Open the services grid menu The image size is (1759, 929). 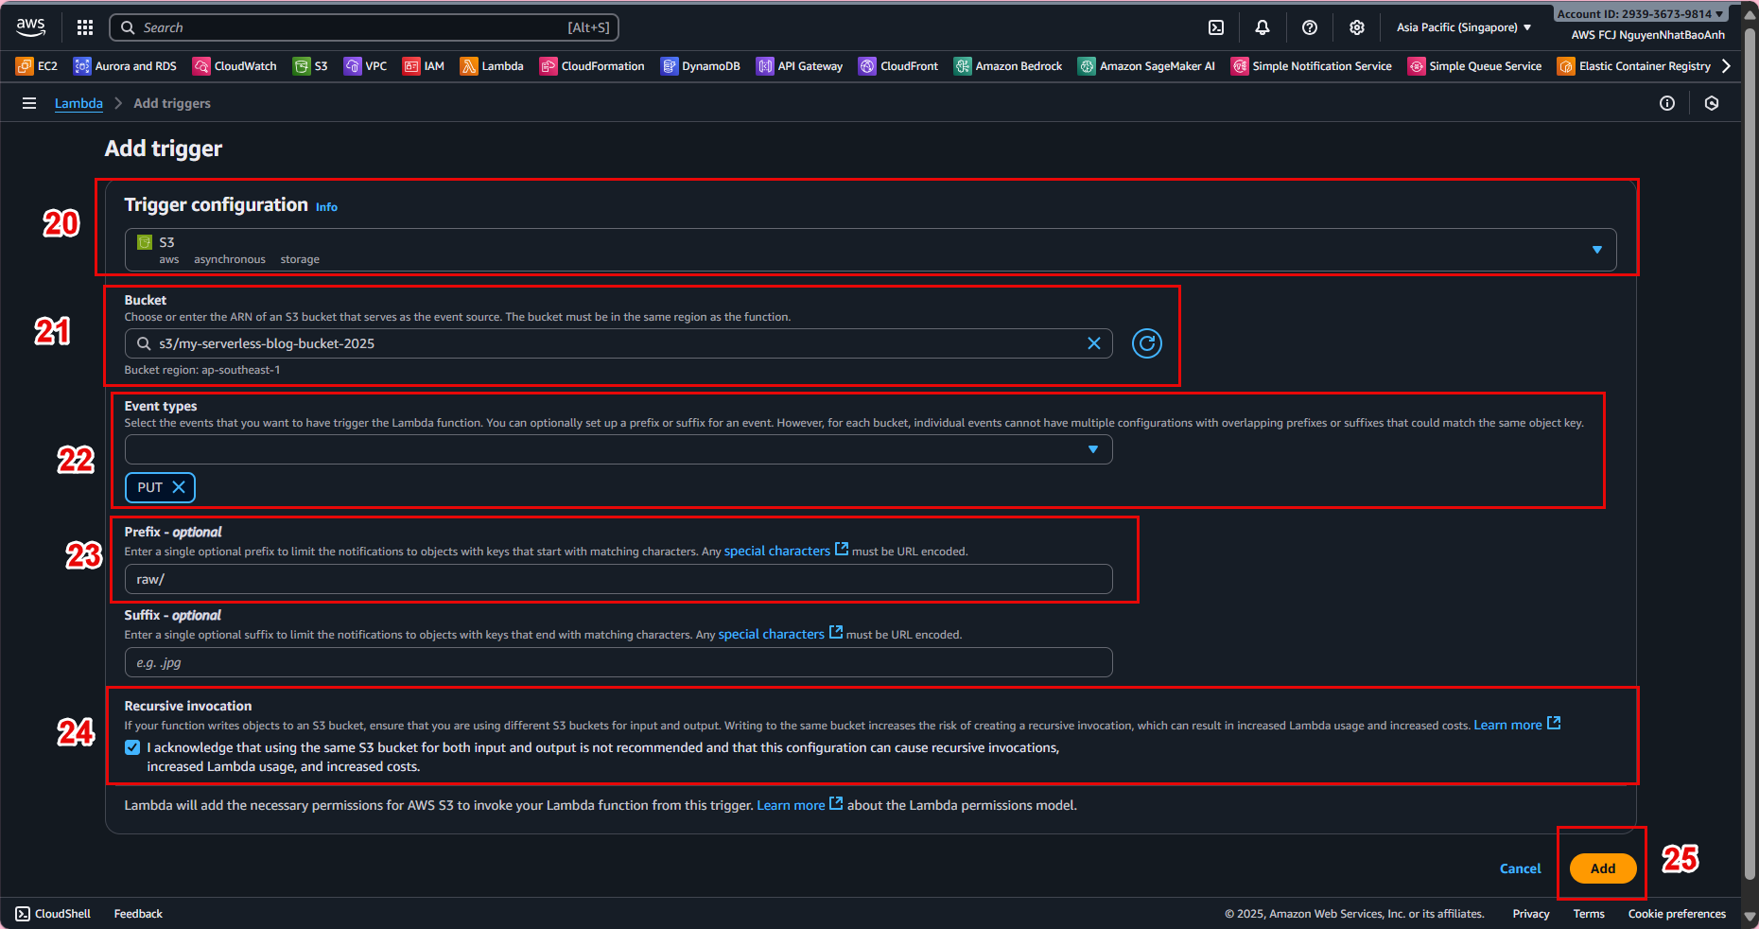(85, 27)
